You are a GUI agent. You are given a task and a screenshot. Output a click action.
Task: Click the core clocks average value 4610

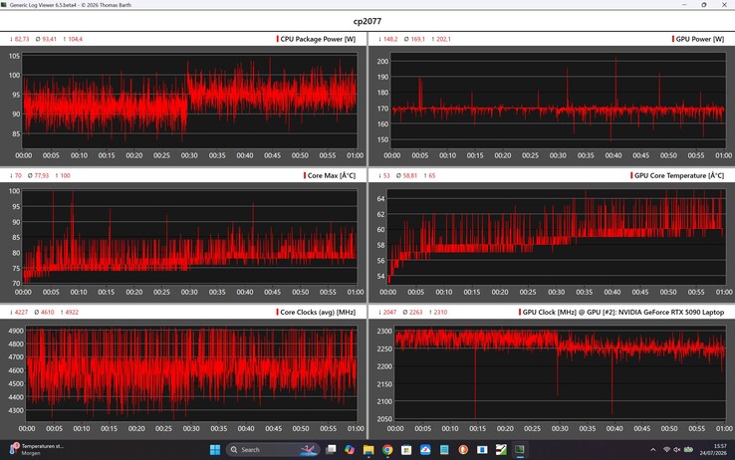coord(48,312)
